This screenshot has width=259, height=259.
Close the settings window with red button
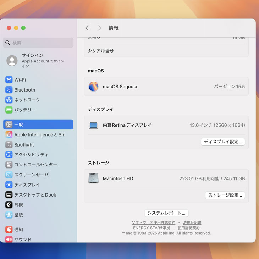point(9,28)
